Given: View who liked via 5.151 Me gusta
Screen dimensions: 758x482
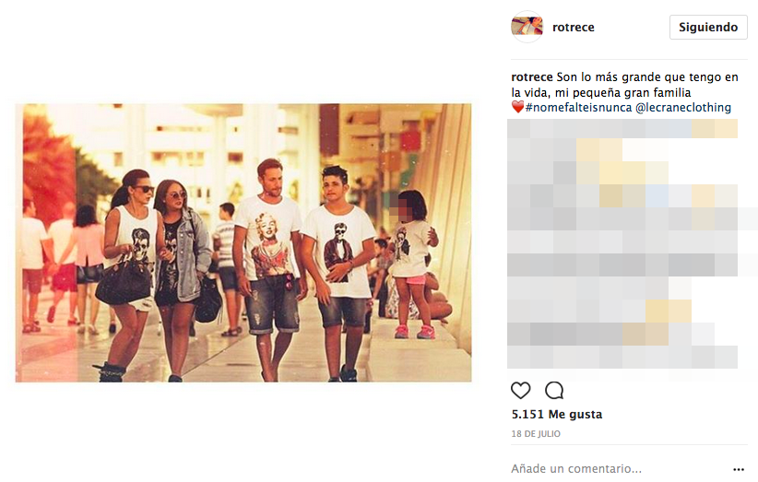Looking at the screenshot, I should (x=557, y=415).
